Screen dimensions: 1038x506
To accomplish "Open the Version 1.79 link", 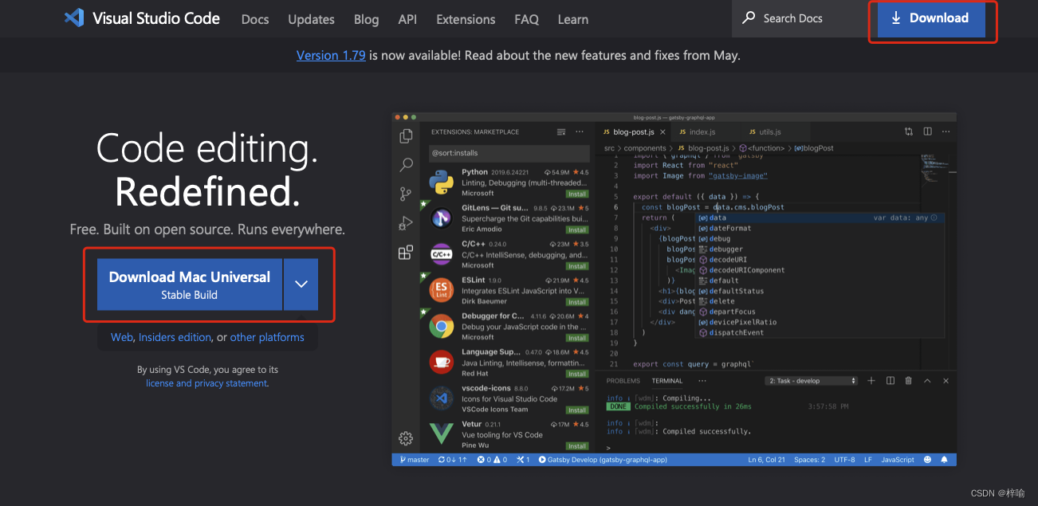I will 331,56.
